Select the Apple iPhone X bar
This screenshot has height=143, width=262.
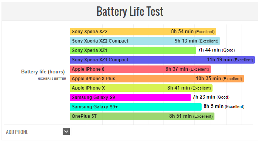click(141, 88)
